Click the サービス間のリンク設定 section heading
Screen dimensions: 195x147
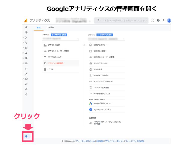(x=97, y=100)
